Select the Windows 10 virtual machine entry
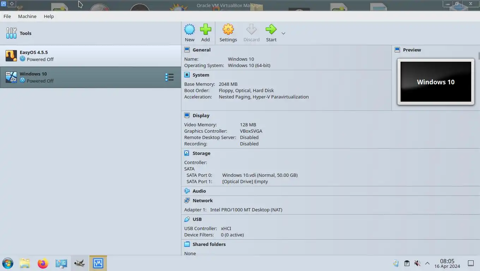The height and width of the screenshot is (271, 480). (90, 77)
